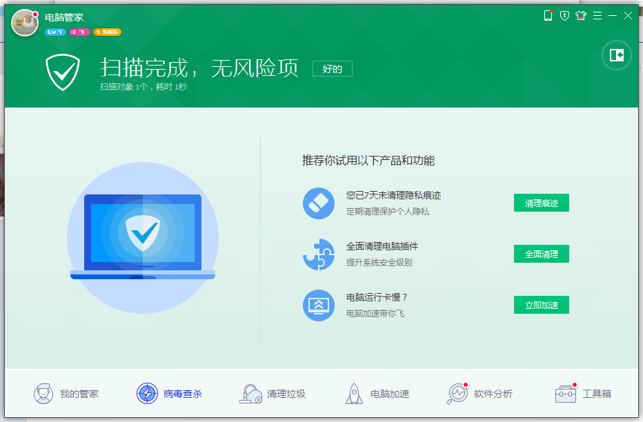The width and height of the screenshot is (643, 422).
Task: Click the puzzle-piece plugin icon
Action: tap(319, 254)
